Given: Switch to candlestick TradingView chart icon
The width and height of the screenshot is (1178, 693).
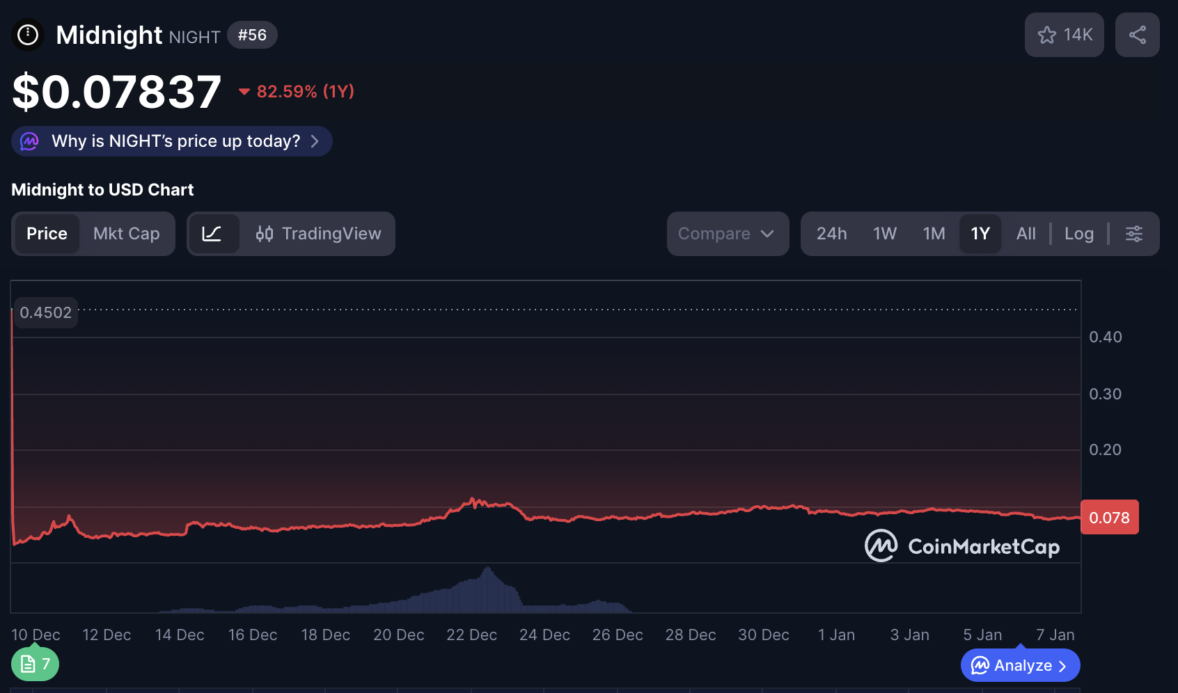Looking at the screenshot, I should [265, 234].
